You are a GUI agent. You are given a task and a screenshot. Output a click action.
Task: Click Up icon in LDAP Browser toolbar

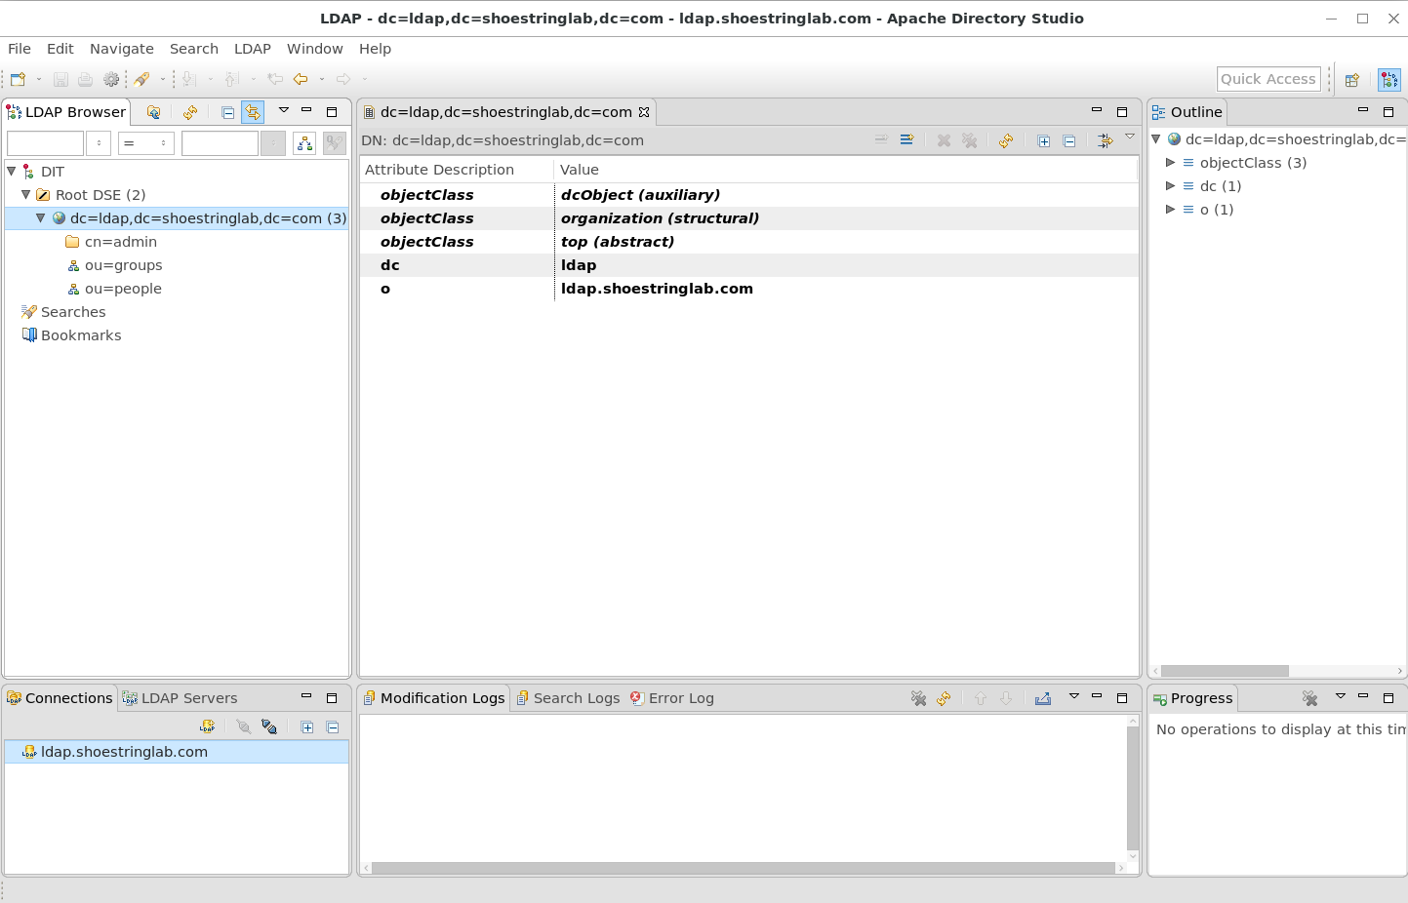pos(153,112)
